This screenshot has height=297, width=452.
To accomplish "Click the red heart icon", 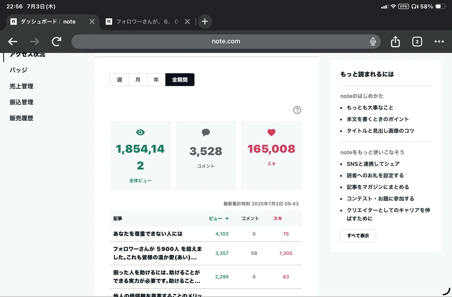I will [271, 132].
